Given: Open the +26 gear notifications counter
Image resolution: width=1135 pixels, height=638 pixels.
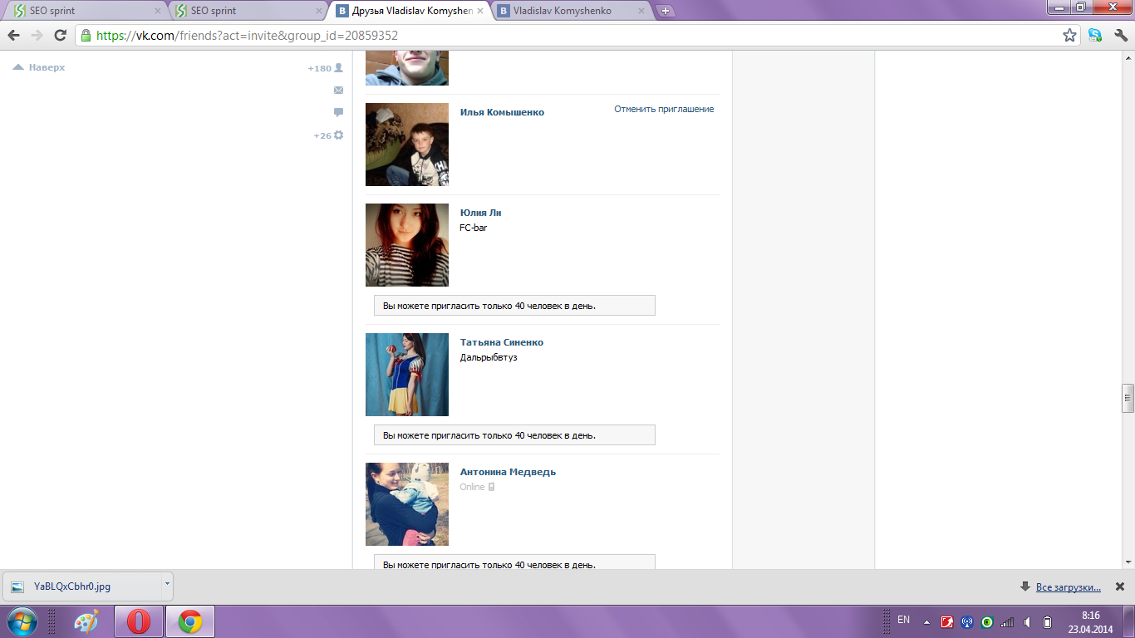Looking at the screenshot, I should (328, 135).
